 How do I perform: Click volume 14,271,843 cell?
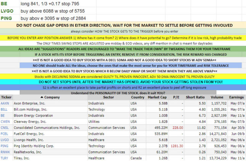click(x=217, y=134)
